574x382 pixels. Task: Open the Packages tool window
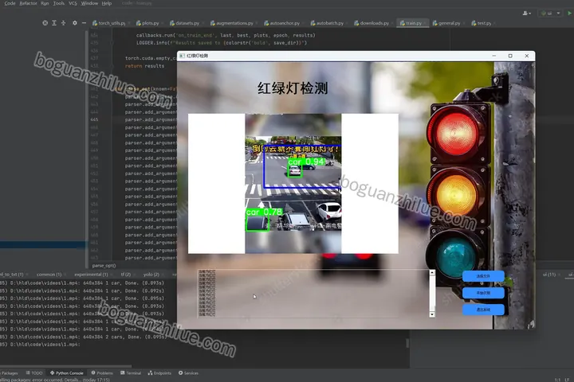pos(9,373)
